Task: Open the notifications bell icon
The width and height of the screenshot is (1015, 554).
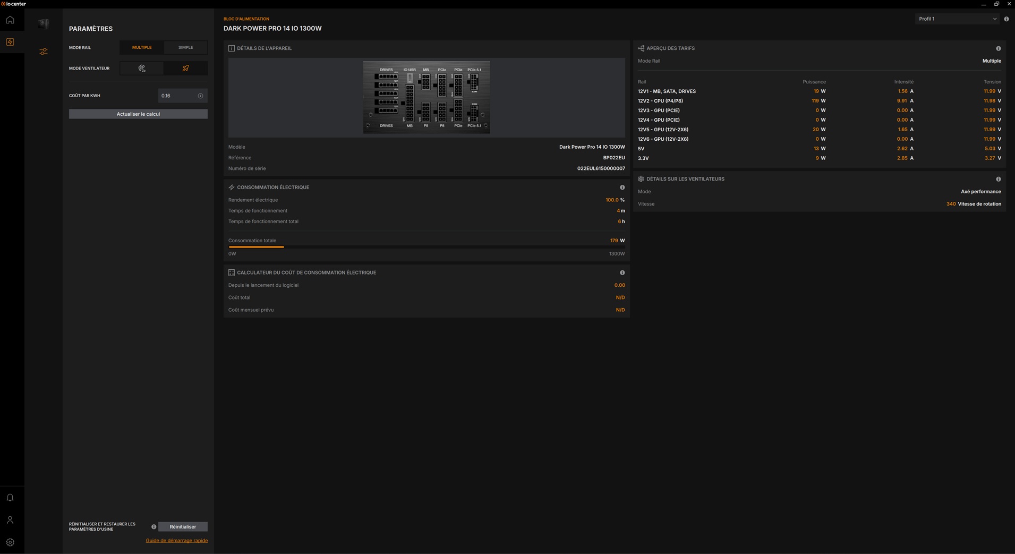Action: [10, 498]
